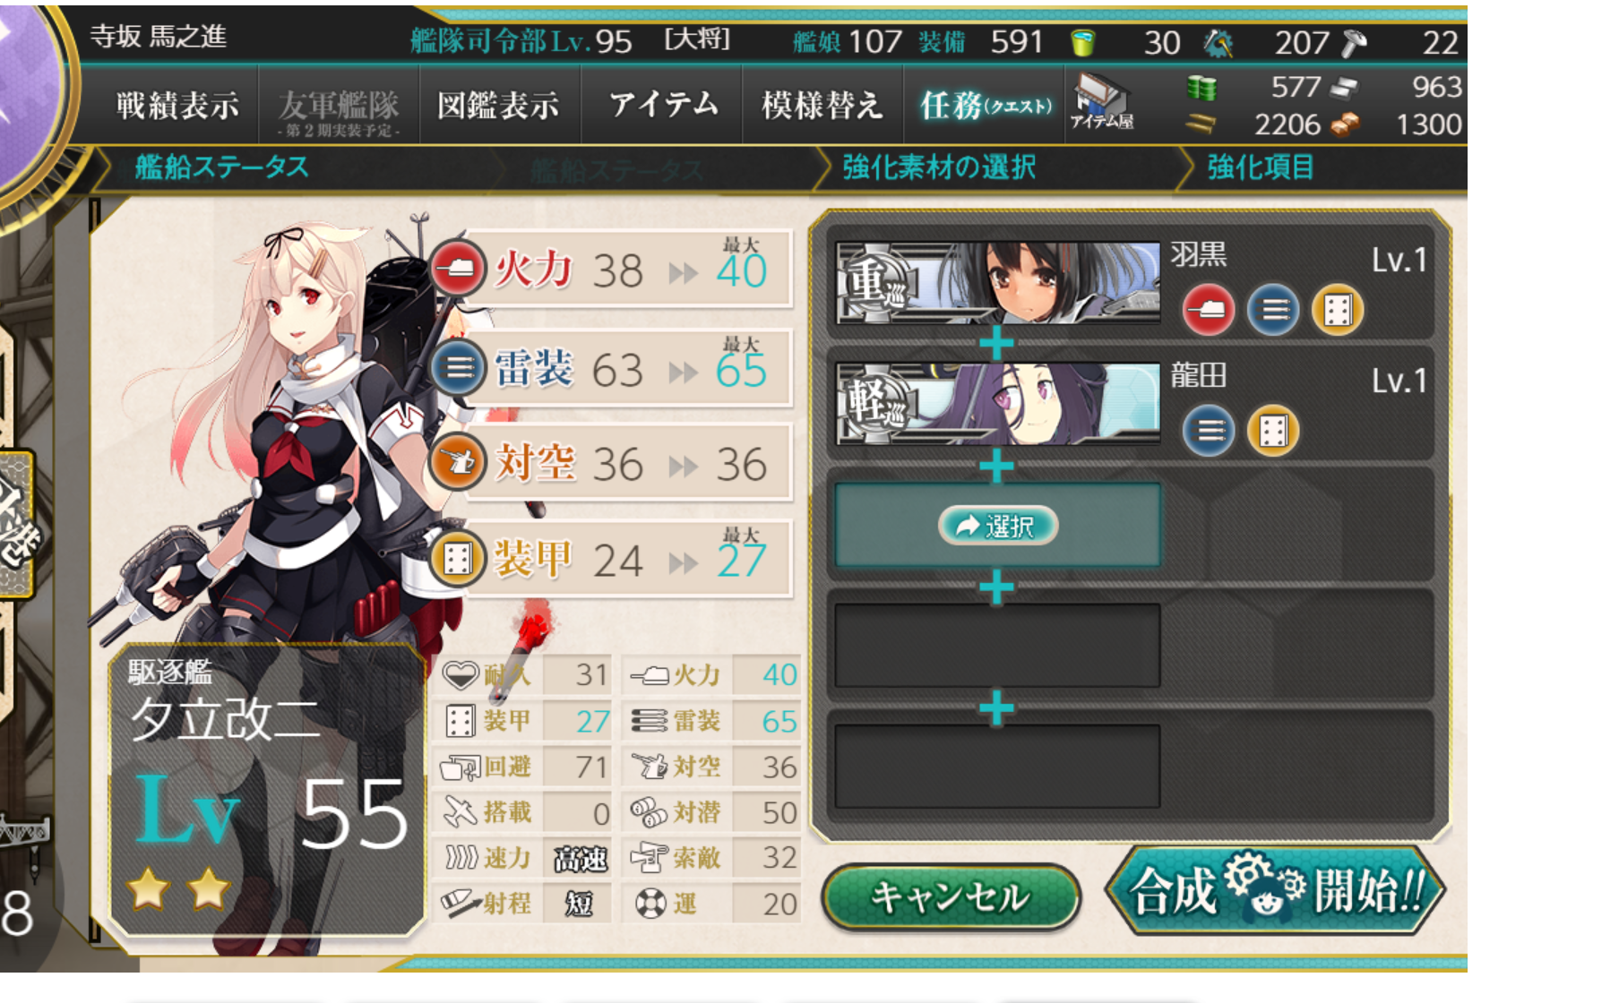Click 羽黒's yellow armor bonus icon
1619x1003 pixels.
[1337, 310]
